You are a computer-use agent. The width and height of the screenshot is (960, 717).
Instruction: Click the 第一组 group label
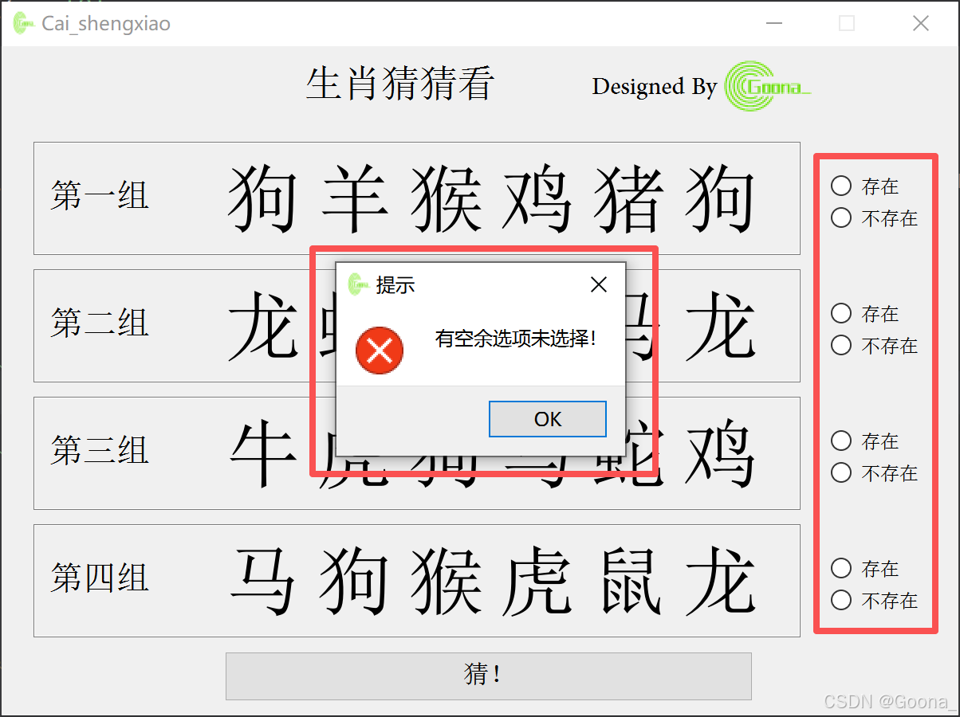100,195
